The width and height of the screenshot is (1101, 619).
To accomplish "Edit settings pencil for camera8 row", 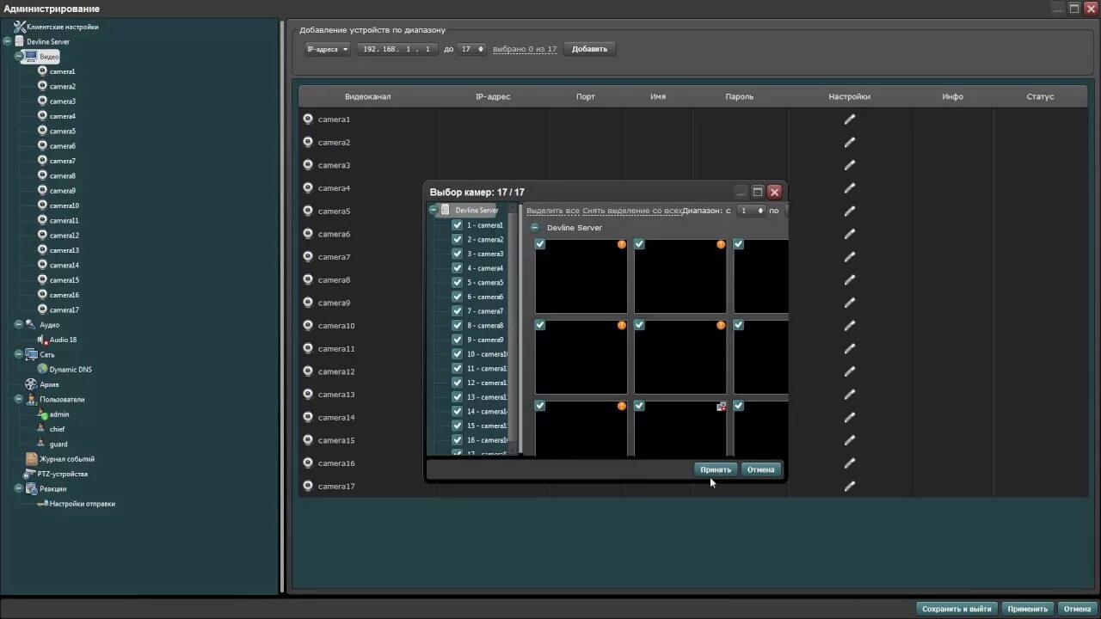I will (x=850, y=279).
